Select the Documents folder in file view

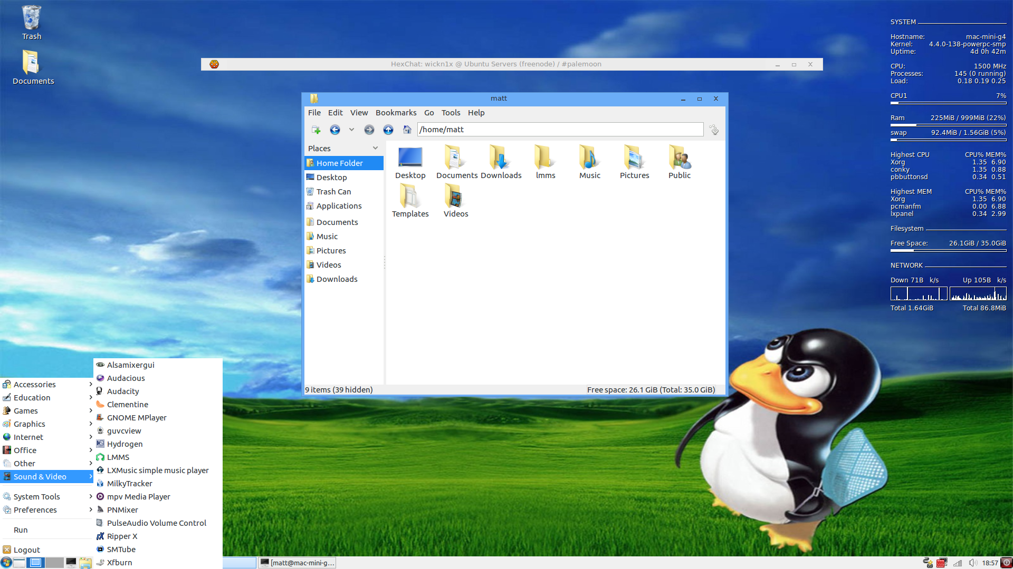point(456,163)
